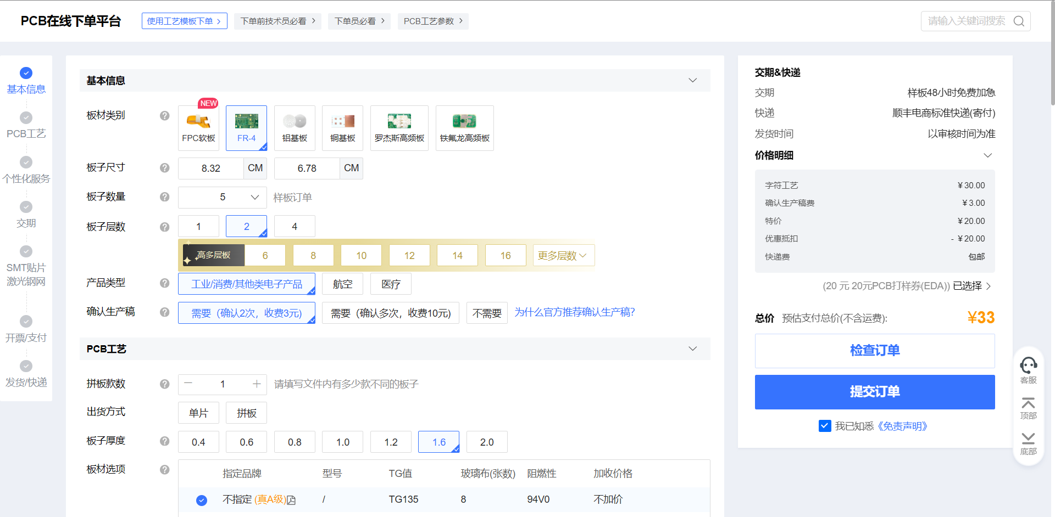Jump to 底部 with the down arrow icon

[1028, 439]
